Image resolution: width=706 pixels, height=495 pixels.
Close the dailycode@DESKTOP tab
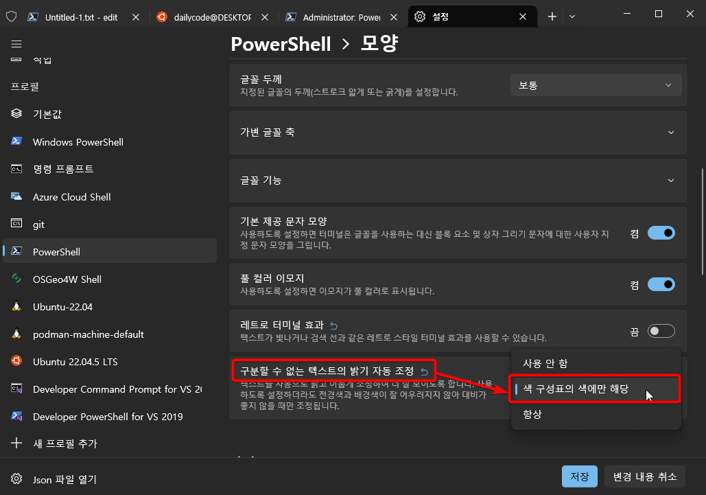click(x=265, y=17)
